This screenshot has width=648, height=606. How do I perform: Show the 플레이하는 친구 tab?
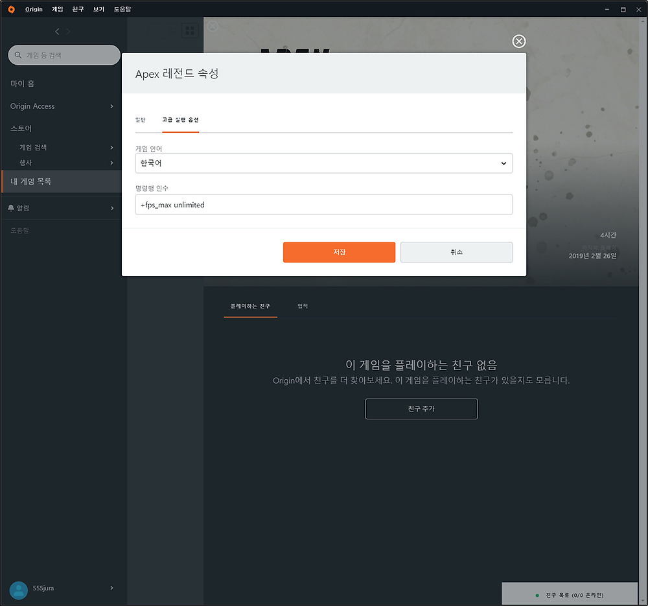[x=250, y=307]
